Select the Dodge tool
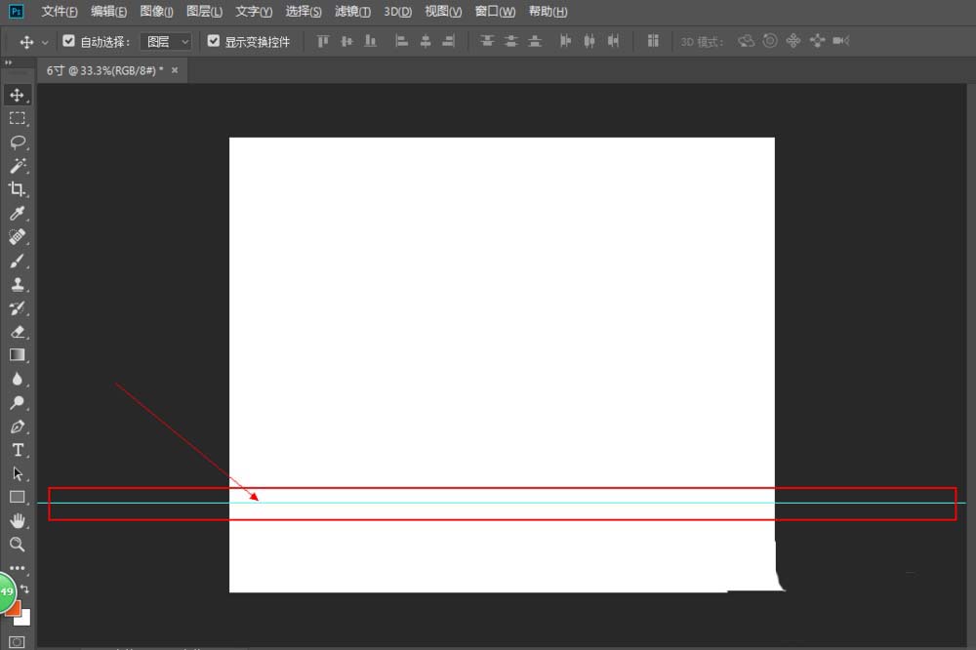This screenshot has width=976, height=650. click(x=17, y=402)
